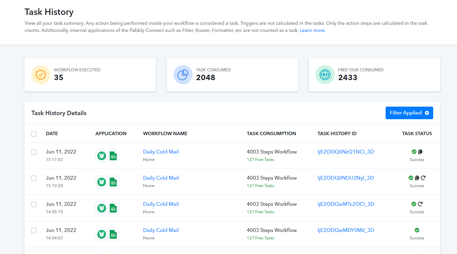Click the Home folder label in 15:17:03 row

[x=149, y=160]
